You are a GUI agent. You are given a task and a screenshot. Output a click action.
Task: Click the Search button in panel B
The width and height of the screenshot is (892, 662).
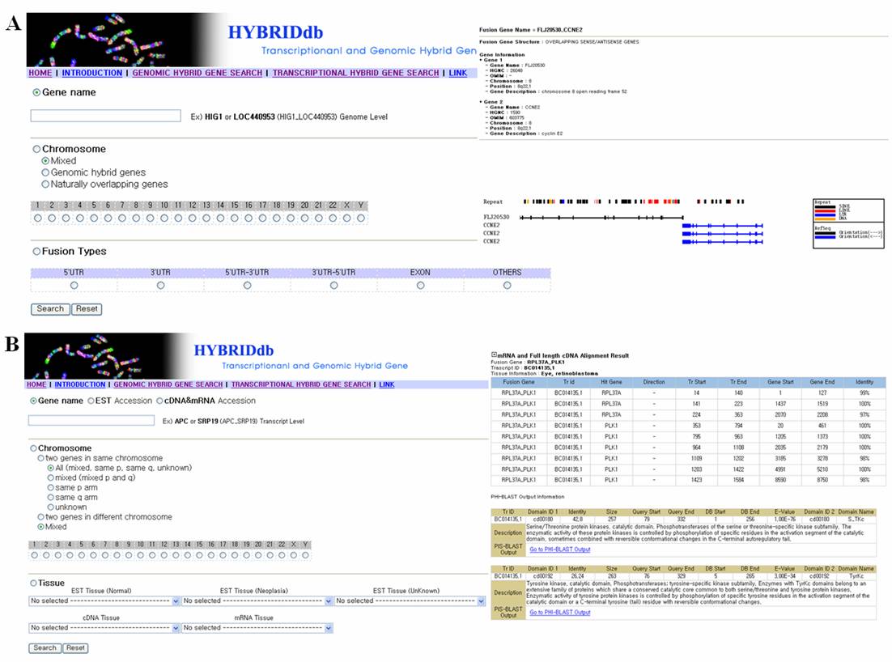click(45, 647)
